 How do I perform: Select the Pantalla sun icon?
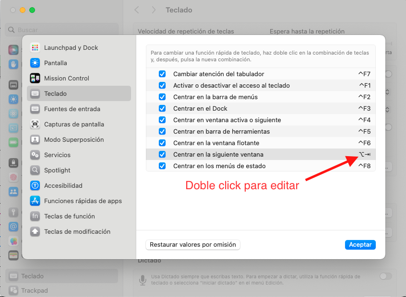35,63
